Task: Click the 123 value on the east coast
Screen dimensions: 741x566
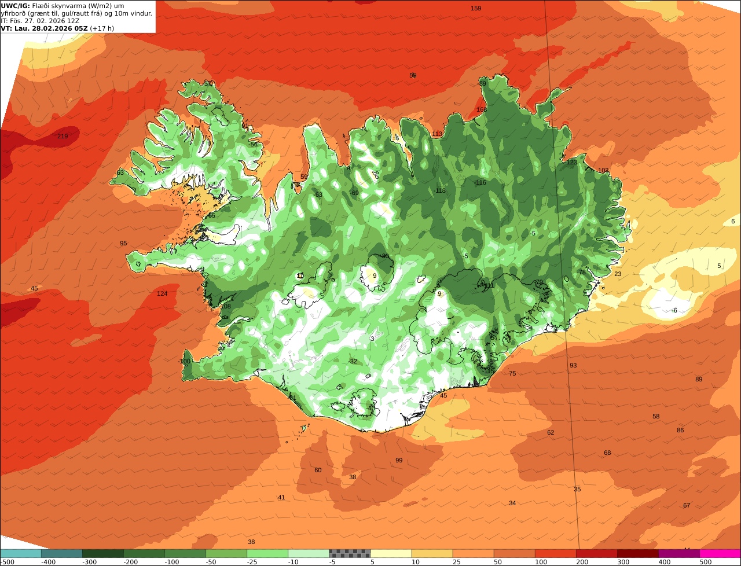Action: (x=572, y=162)
